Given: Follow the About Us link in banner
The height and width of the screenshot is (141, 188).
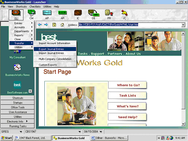Looking at the screenshot, I should click(133, 54).
